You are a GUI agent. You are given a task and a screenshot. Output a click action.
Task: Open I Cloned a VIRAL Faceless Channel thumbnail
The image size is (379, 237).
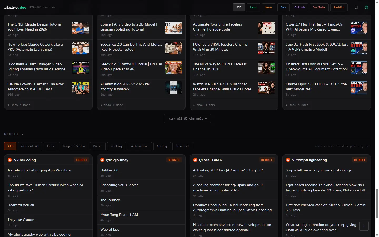[x=266, y=48]
